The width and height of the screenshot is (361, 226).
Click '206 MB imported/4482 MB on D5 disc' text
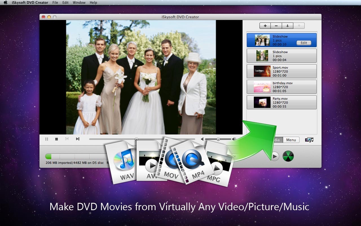(75, 163)
